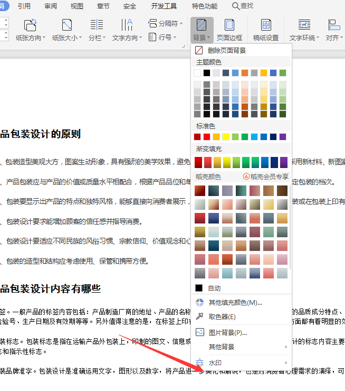
Task: Open the chapter (章节) tab
Action: pos(104,6)
